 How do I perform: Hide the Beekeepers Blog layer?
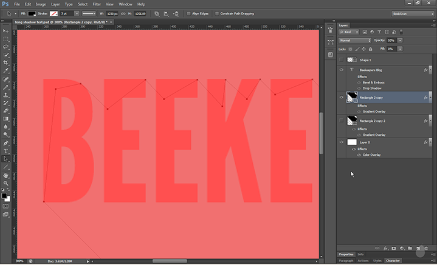(342, 70)
